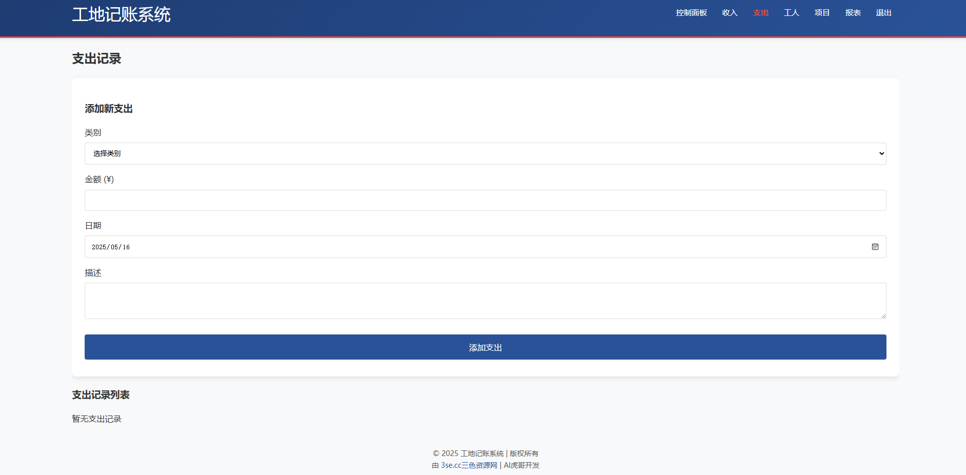Open the calendar picker icon in date field
Screen dimensions: 966x475
[x=875, y=247]
